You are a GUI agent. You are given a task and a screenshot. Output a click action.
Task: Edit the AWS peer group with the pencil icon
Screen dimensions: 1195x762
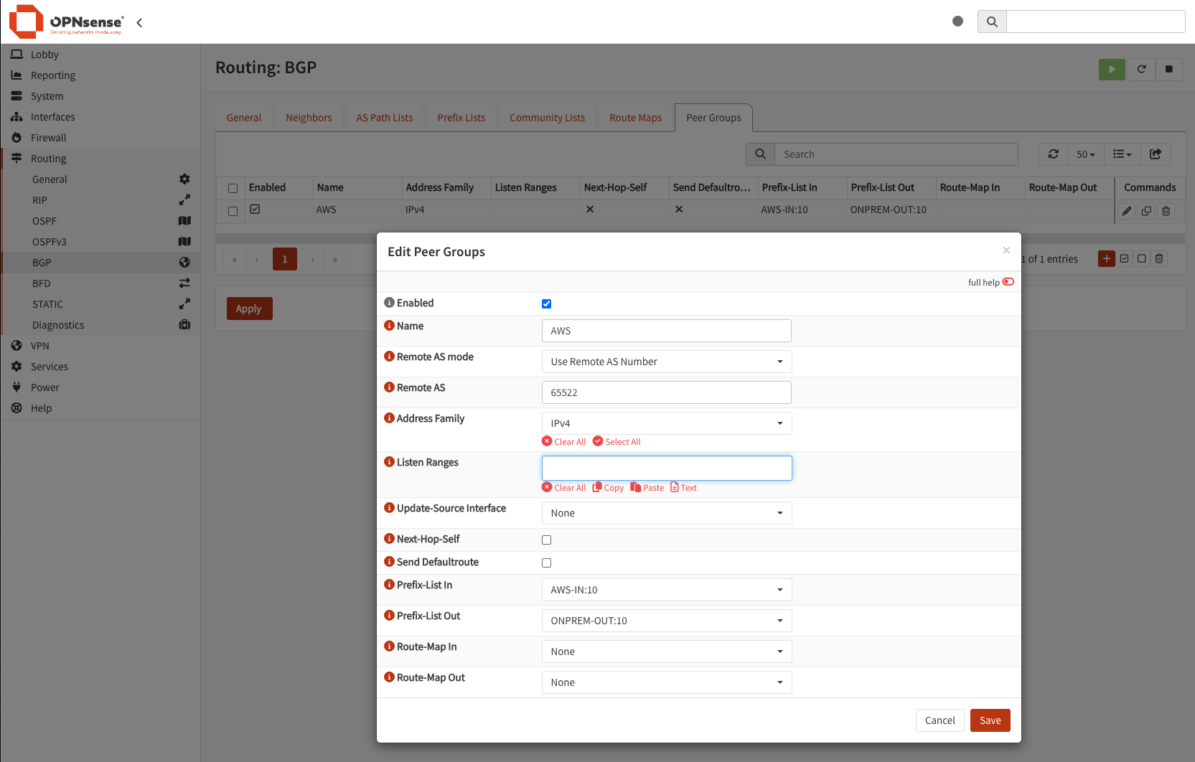click(x=1127, y=211)
